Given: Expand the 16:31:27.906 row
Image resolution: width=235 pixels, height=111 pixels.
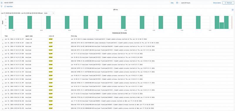Looking at the screenshot, I should (x=3, y=58).
